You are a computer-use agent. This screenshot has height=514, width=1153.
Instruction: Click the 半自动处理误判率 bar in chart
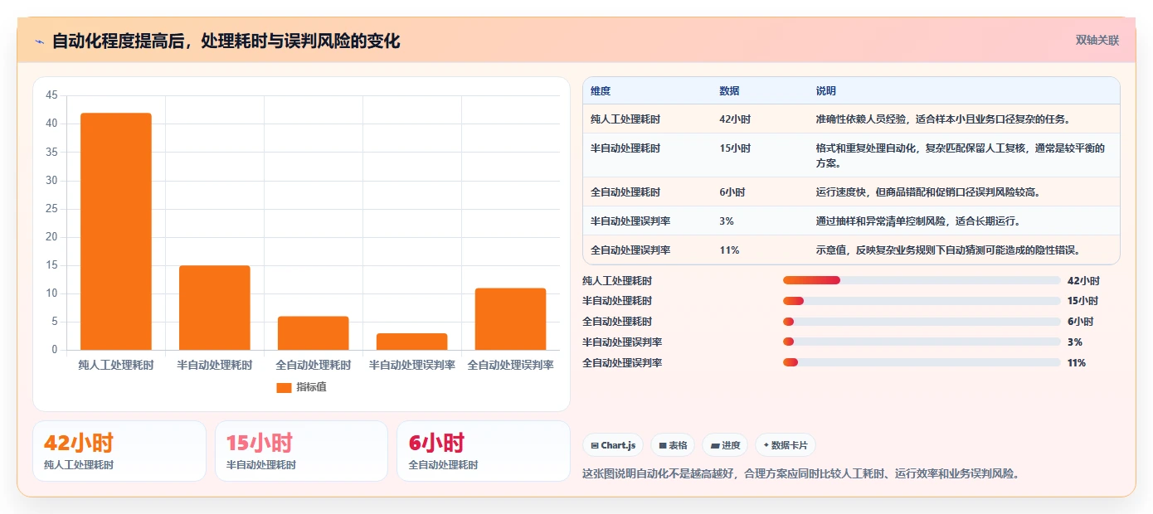412,342
